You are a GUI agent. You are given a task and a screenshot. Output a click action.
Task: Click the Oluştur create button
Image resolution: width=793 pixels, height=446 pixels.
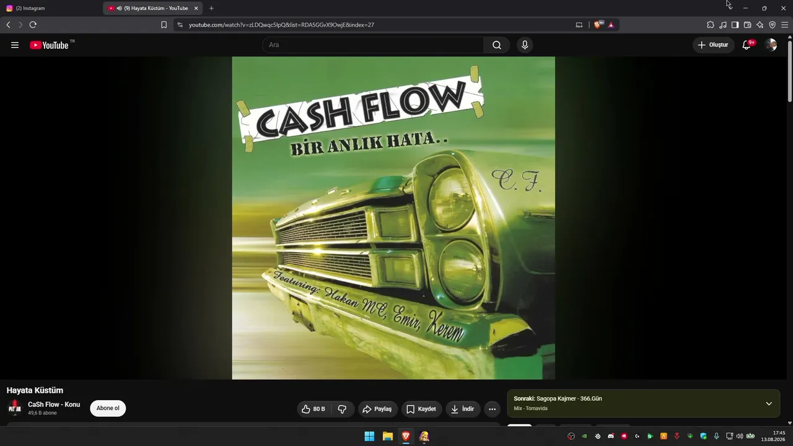point(713,45)
